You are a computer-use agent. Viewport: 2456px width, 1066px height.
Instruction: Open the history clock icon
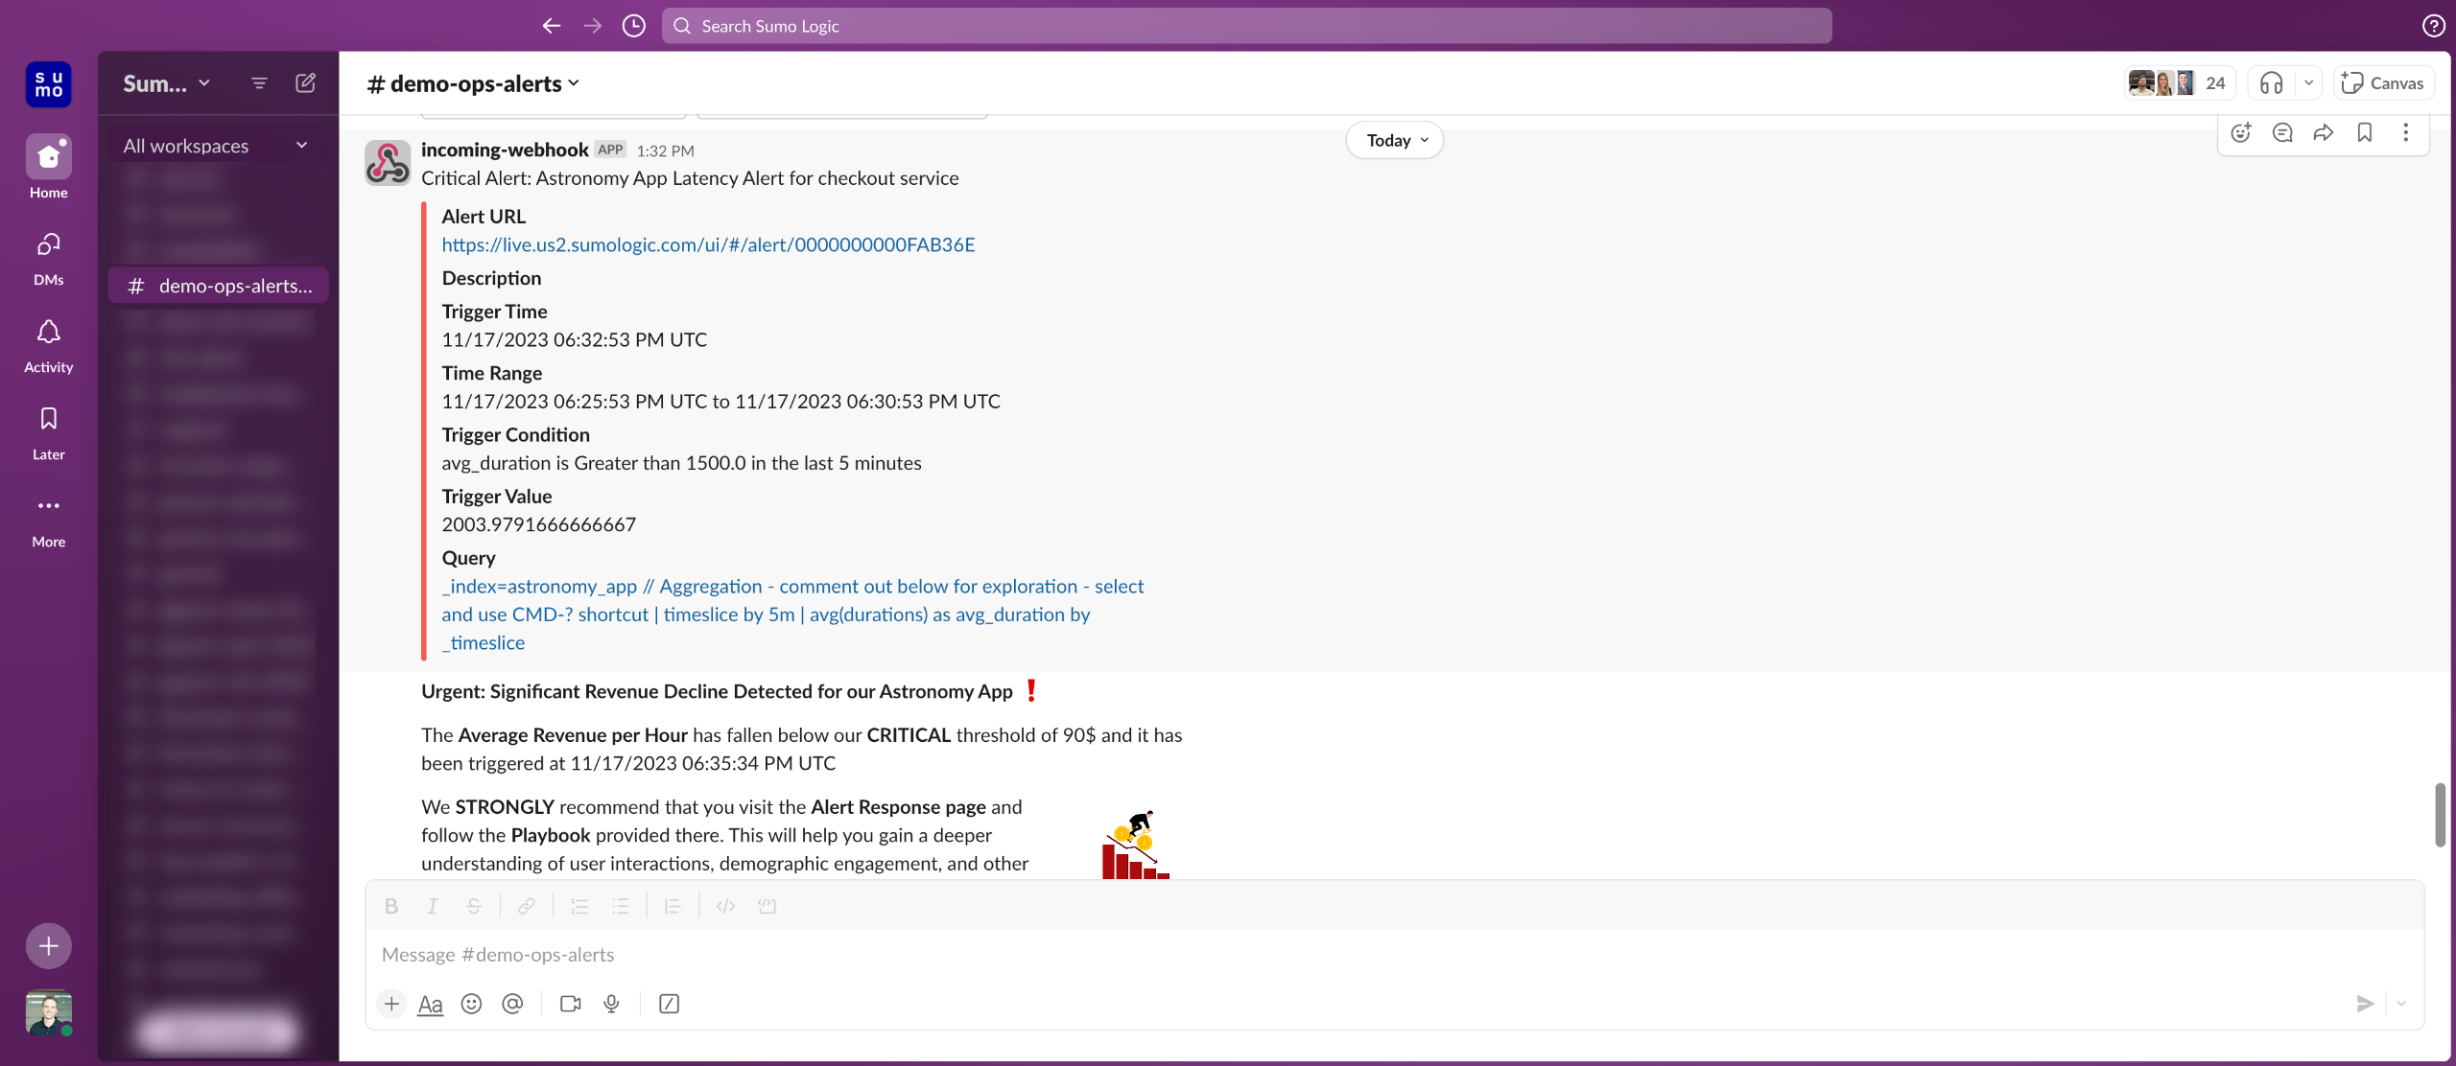pyautogui.click(x=633, y=26)
